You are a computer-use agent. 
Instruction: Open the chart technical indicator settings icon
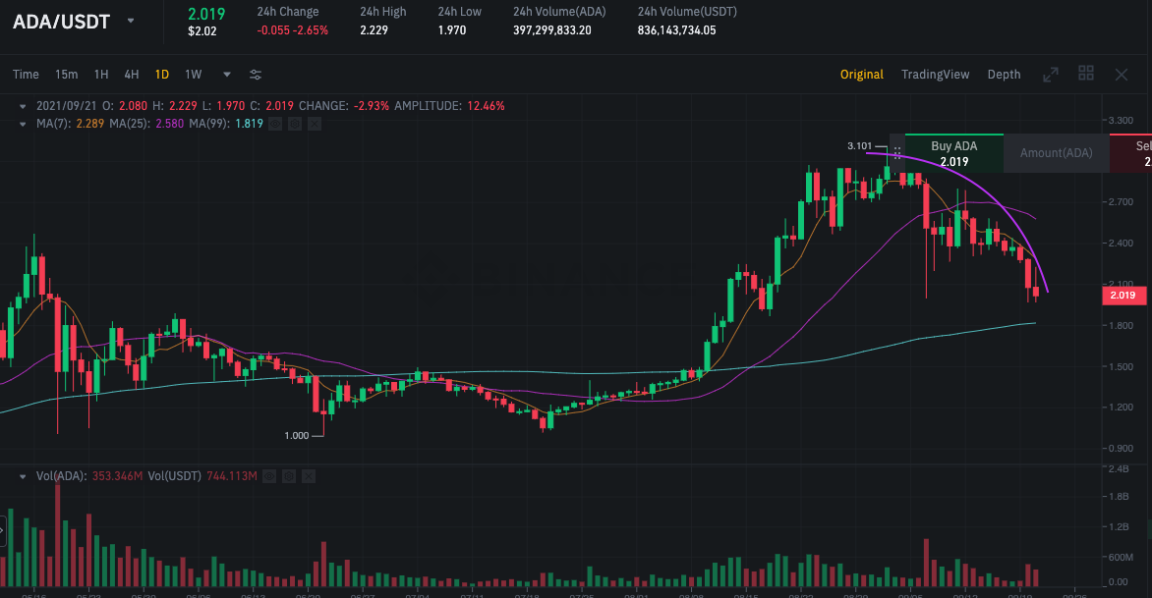(x=256, y=75)
